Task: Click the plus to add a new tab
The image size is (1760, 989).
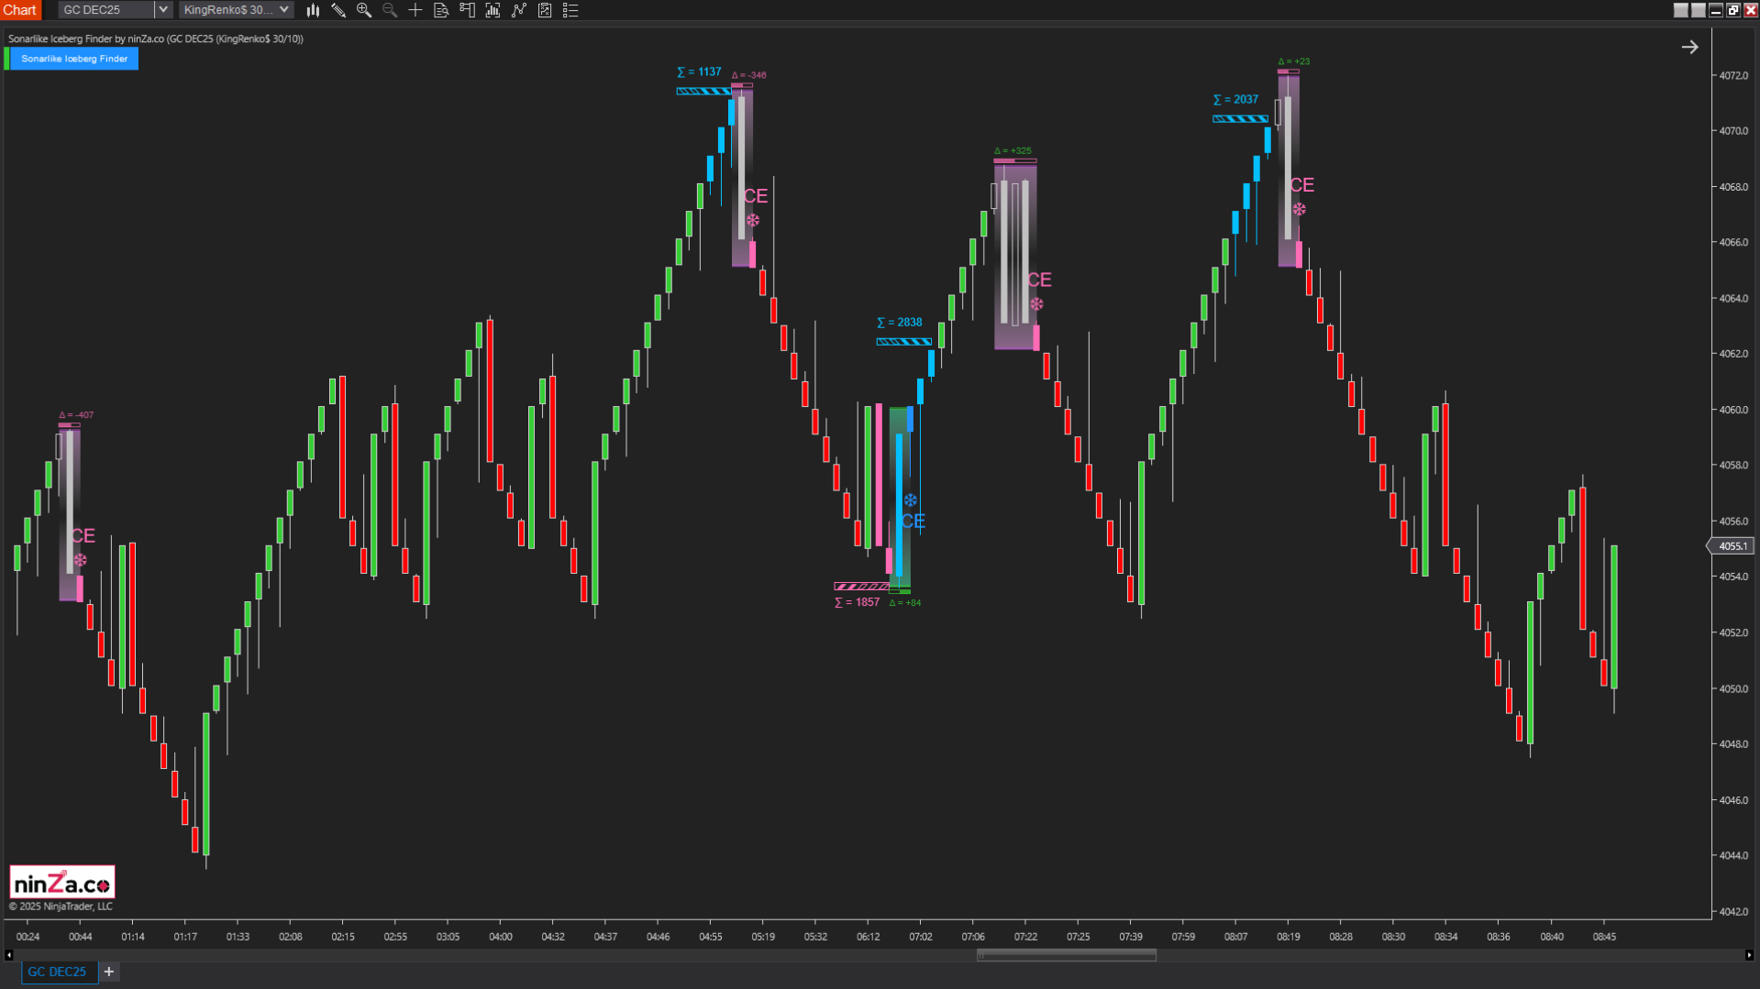Action: pyautogui.click(x=108, y=972)
